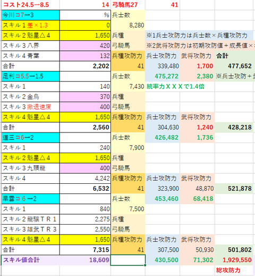Select the green 426,482 cell
This screenshot has width=255, height=276.
pyautogui.click(x=163, y=138)
